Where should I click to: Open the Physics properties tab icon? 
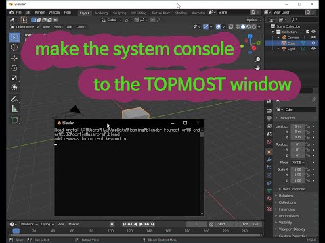coord(269,175)
